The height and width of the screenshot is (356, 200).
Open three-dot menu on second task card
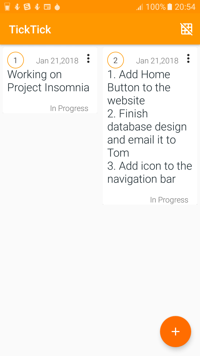pyautogui.click(x=188, y=58)
